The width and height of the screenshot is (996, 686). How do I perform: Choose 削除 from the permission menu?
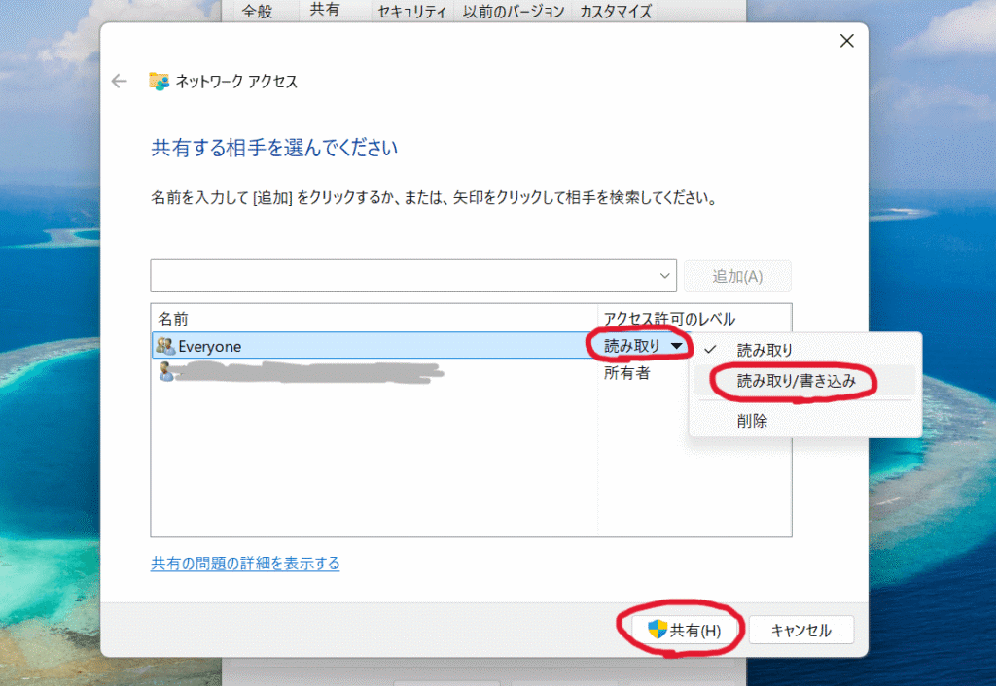pyautogui.click(x=752, y=421)
